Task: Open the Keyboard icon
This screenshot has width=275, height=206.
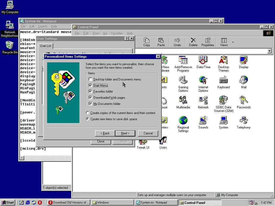Action: coord(223,82)
